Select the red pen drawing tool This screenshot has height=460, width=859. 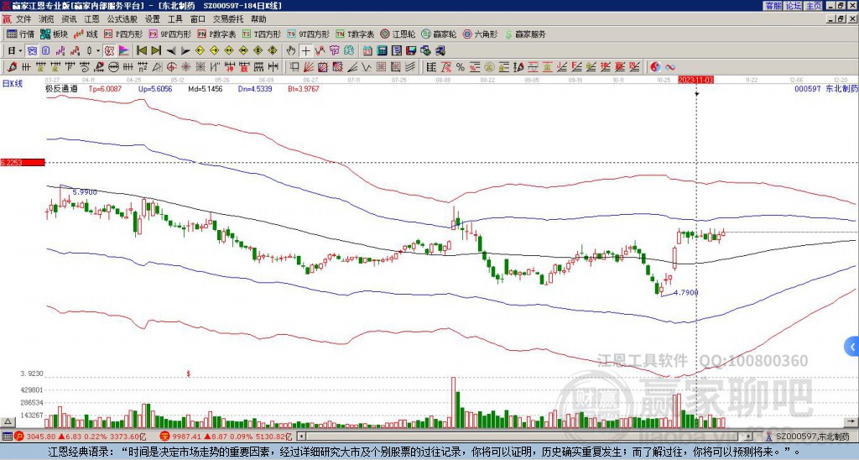point(12,67)
